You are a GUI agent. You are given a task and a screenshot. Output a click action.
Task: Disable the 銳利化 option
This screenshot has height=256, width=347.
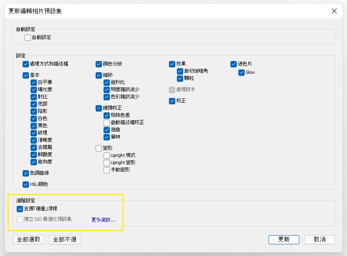[x=107, y=82]
